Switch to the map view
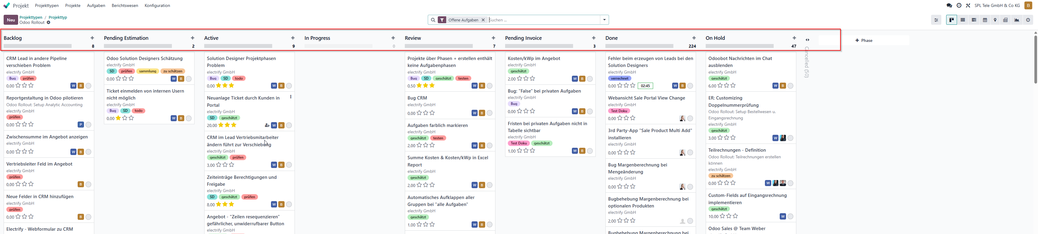Viewport: 1038px width, 234px height. (x=995, y=20)
